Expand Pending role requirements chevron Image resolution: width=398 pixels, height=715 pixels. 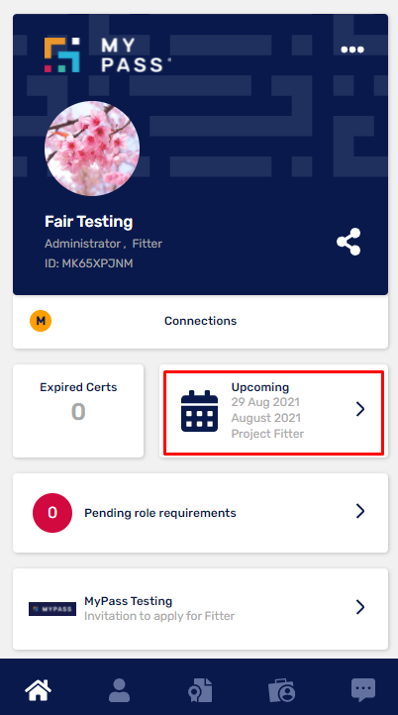tap(360, 511)
